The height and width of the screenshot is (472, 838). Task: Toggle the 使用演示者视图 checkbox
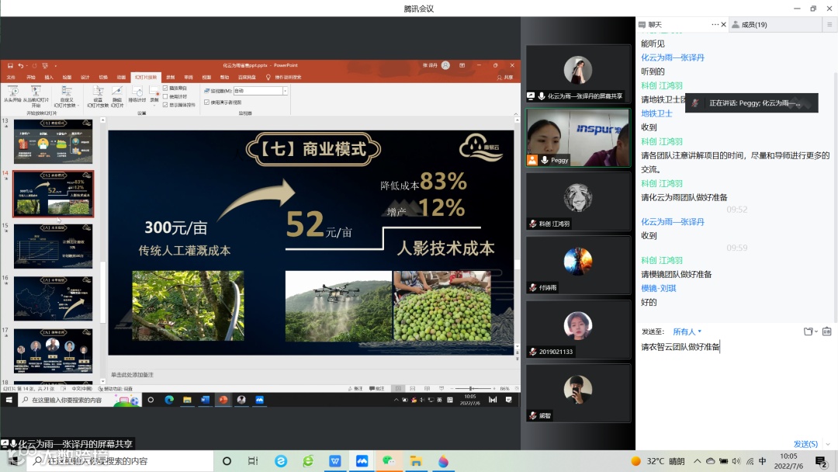click(207, 102)
